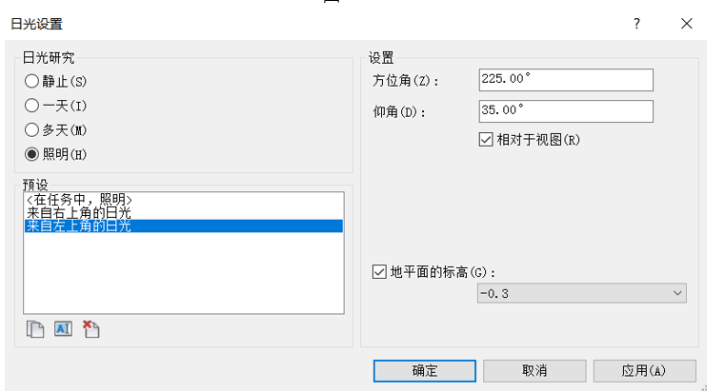Screen dimensions: 725x392
Task: Click the duplicate preset icon
Action: 35,329
